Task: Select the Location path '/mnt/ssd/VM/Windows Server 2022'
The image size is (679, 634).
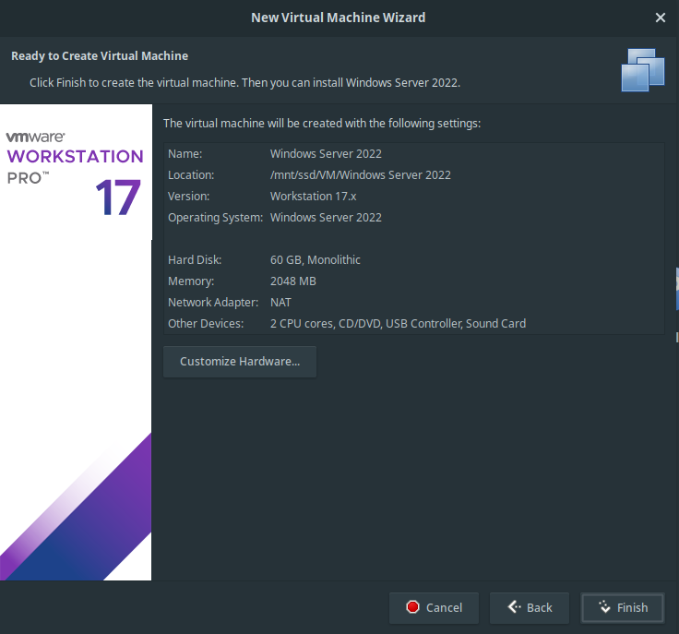Action: (x=361, y=175)
